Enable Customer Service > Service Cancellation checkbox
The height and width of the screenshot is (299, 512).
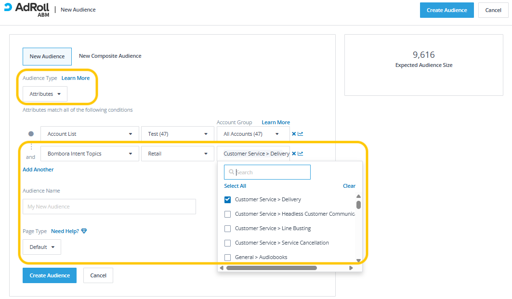tap(228, 243)
